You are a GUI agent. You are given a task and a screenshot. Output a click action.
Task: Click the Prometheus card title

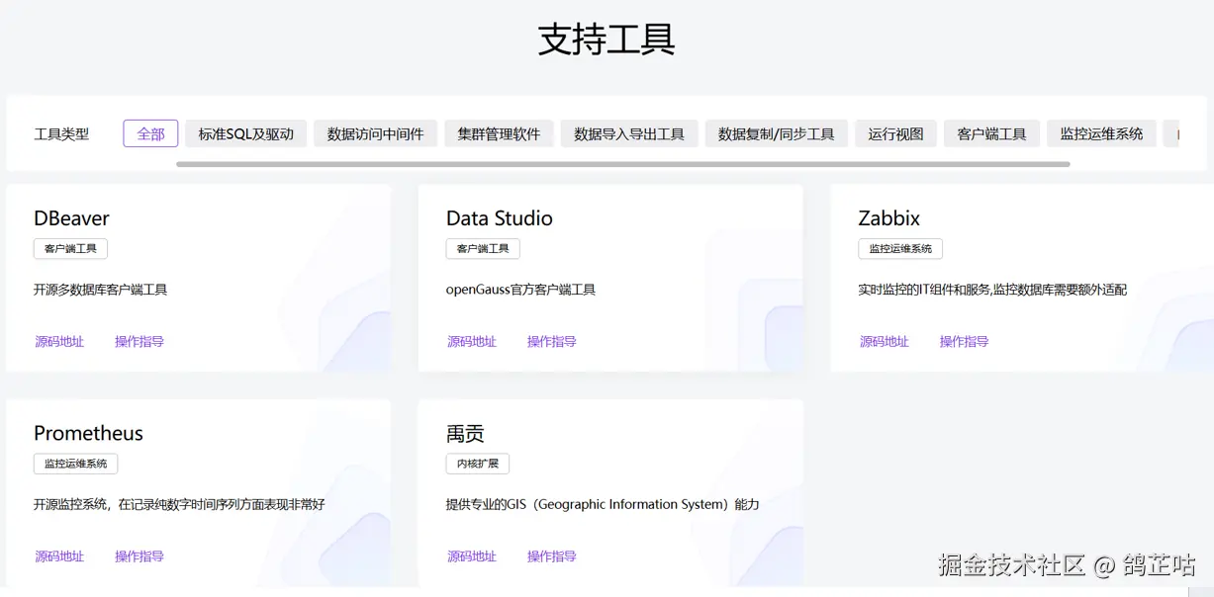[x=88, y=433]
